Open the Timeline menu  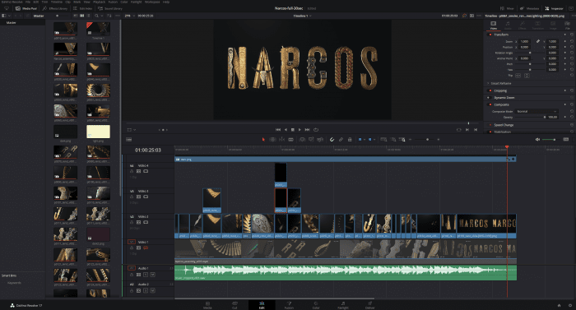pyautogui.click(x=56, y=2)
